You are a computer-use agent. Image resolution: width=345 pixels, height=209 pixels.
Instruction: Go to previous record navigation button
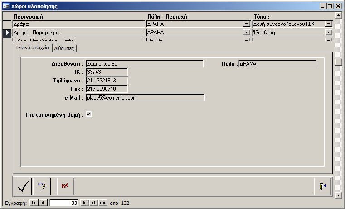coord(43,204)
